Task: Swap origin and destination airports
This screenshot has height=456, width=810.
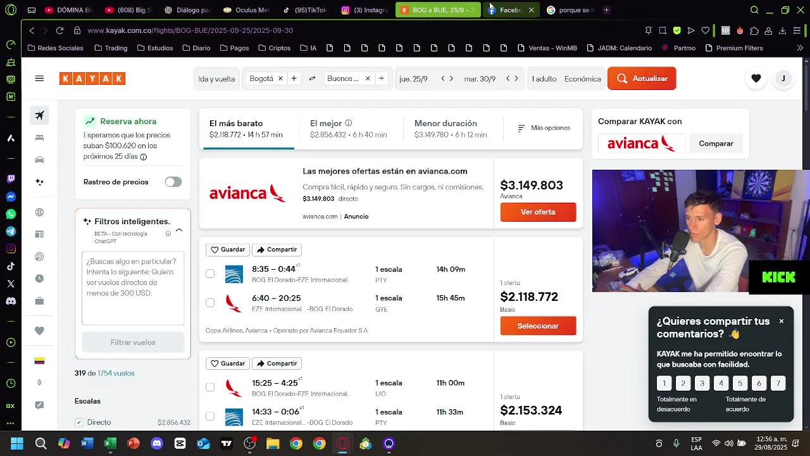Action: (312, 79)
